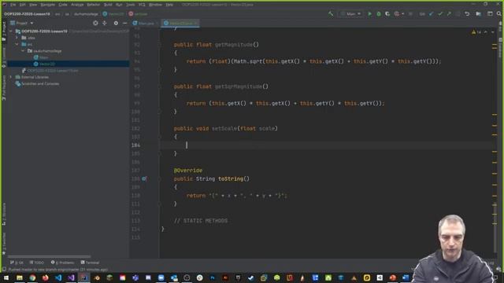
Task: Open the View menu
Action: click(33, 5)
